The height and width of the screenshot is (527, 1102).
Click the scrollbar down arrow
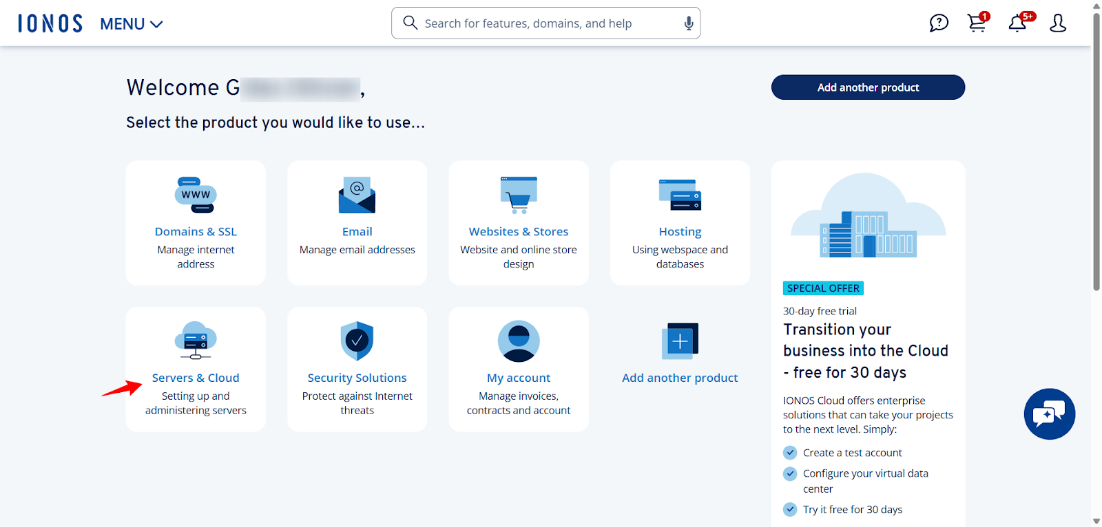click(x=1096, y=521)
